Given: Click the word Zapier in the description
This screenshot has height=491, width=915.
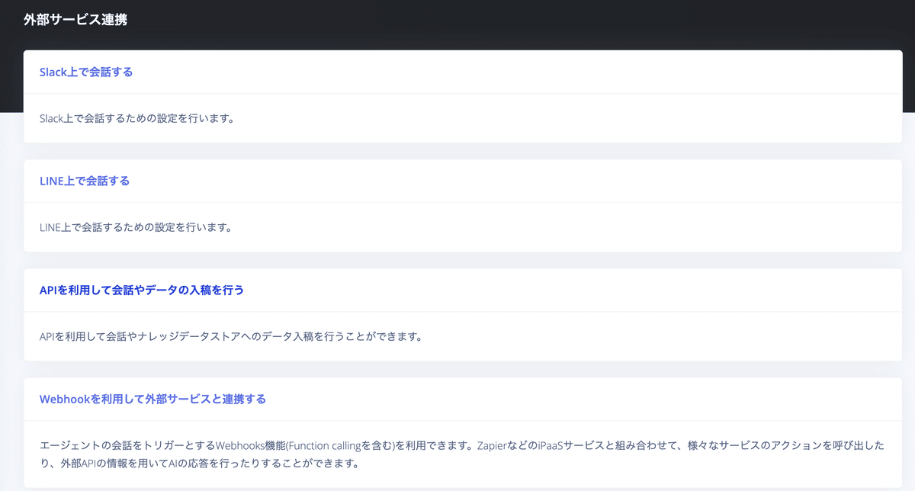Looking at the screenshot, I should (x=493, y=445).
